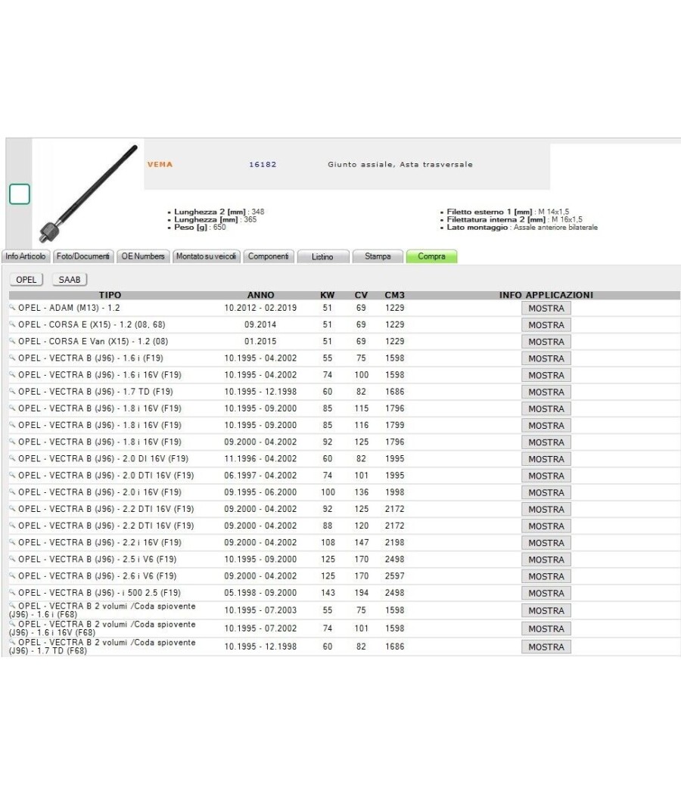Click magnifier icon for VECTRA B i 500 2.5
This screenshot has width=681, height=794.
(x=12, y=591)
